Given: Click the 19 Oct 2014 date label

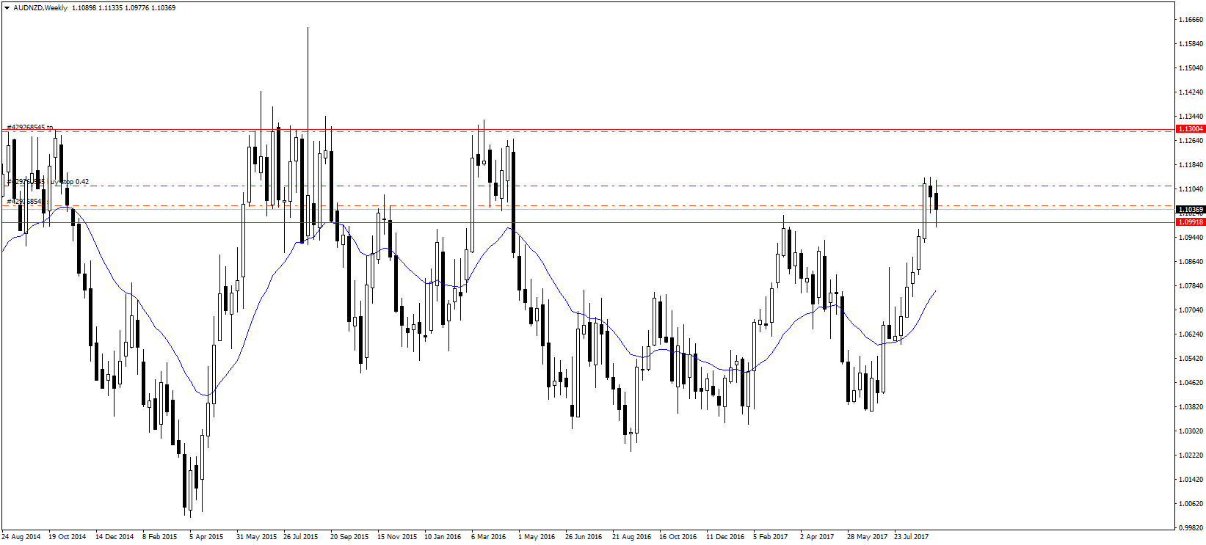Looking at the screenshot, I should pyautogui.click(x=68, y=537).
